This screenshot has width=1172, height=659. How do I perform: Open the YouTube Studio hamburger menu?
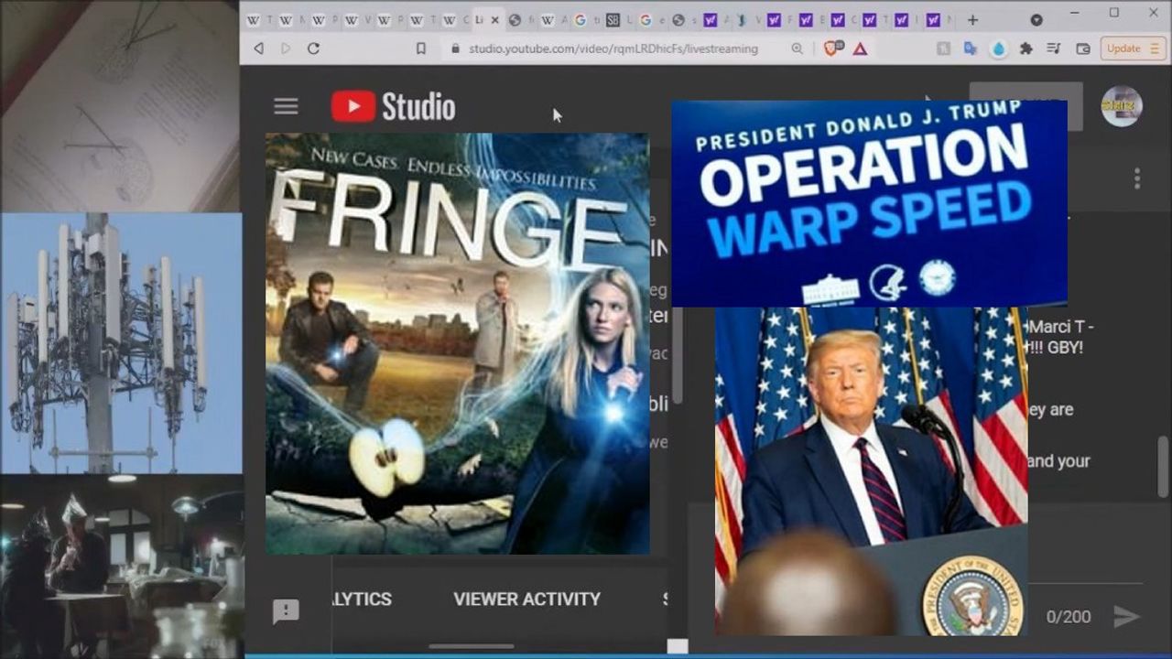[x=286, y=106]
